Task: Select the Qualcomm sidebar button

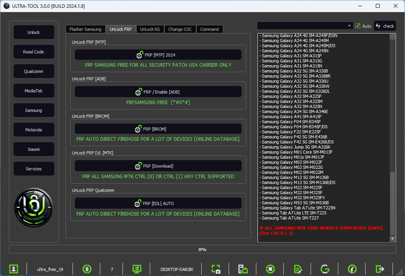Action: click(x=34, y=71)
